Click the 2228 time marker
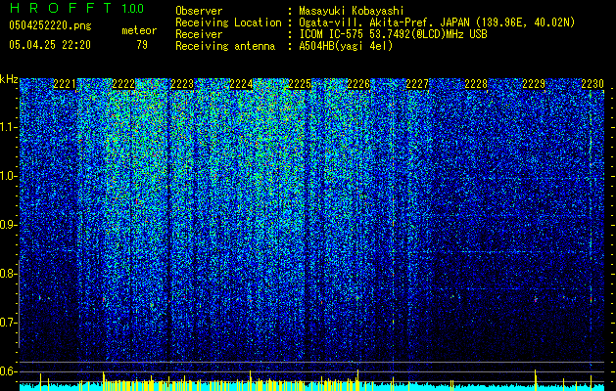The height and width of the screenshot is (391, 616). (x=476, y=84)
